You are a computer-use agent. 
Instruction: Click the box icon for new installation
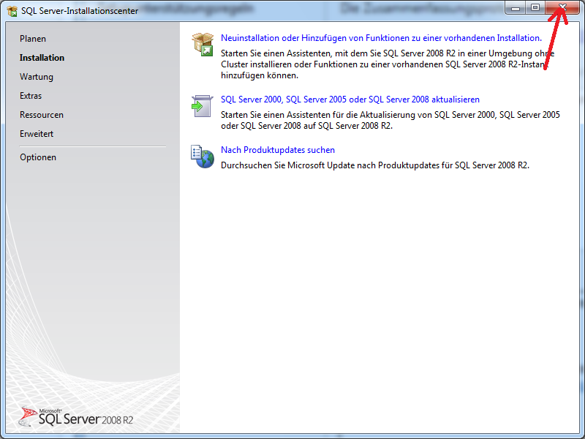(x=202, y=45)
